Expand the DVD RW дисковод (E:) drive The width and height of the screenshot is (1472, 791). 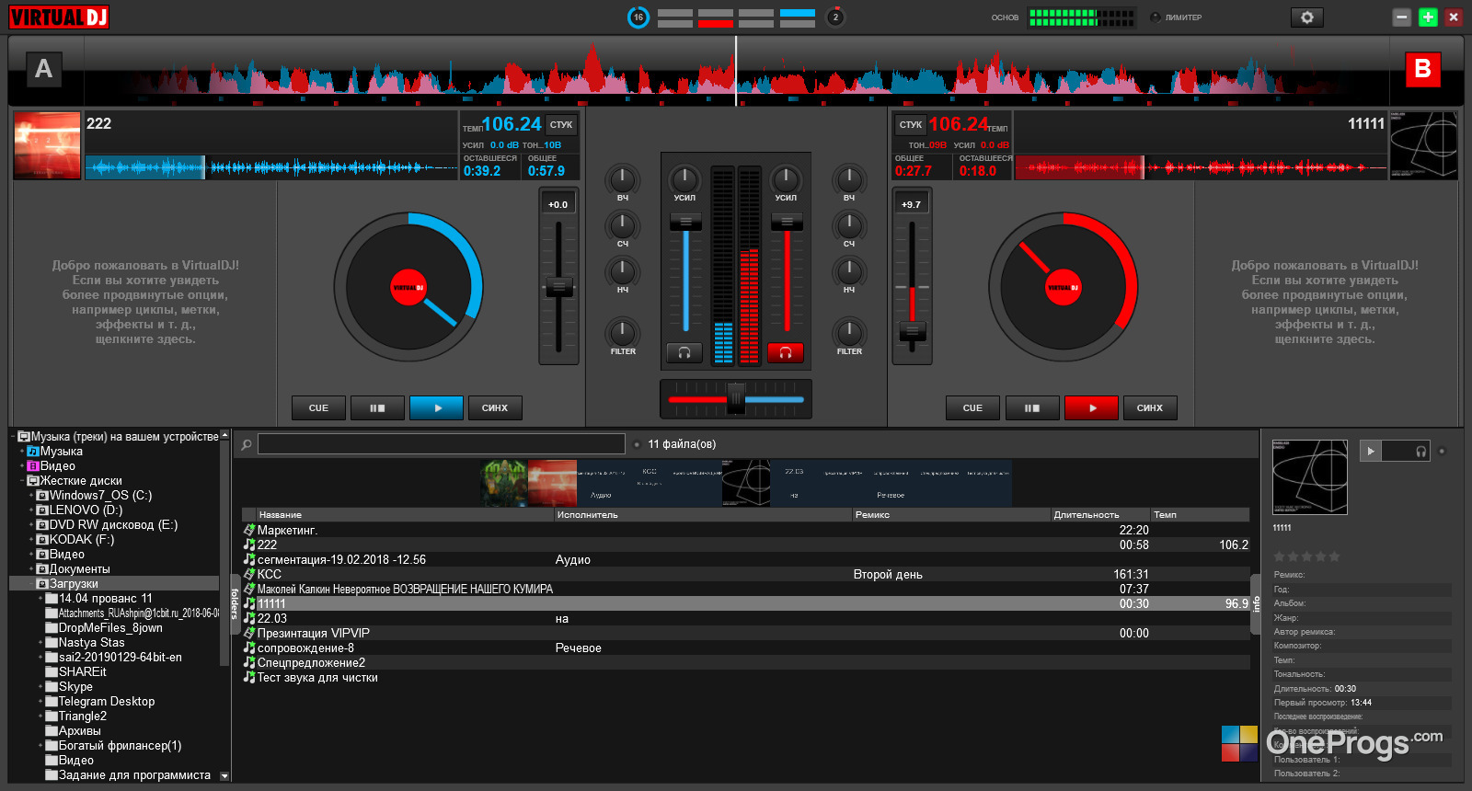click(x=31, y=525)
